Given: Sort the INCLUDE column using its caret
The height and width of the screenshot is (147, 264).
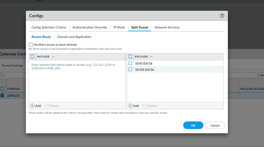Looking at the screenshot, I should (53, 57).
